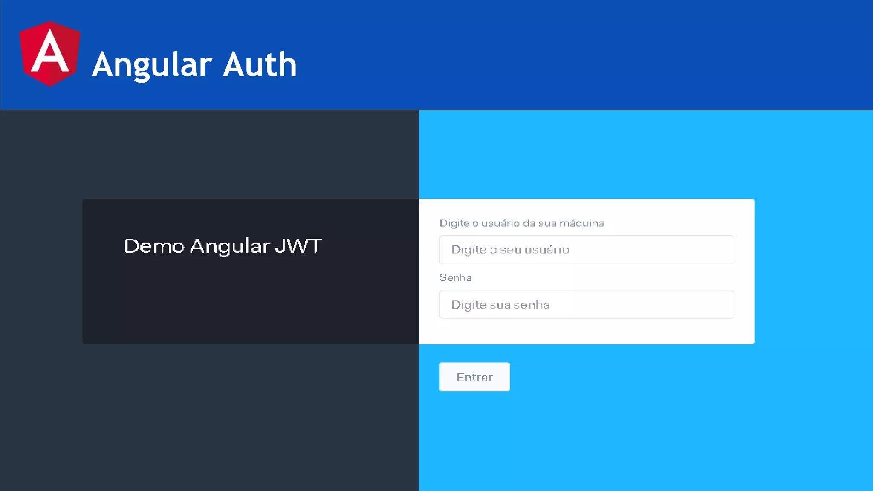Click the 'Digite o seu usuário' input field
The height and width of the screenshot is (491, 873).
(x=587, y=250)
